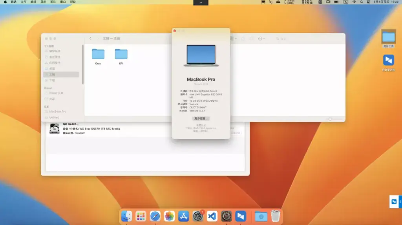Viewport: 402px width, 225px height.
Task: Click the MacBook Pro image in About window
Action: tap(201, 56)
